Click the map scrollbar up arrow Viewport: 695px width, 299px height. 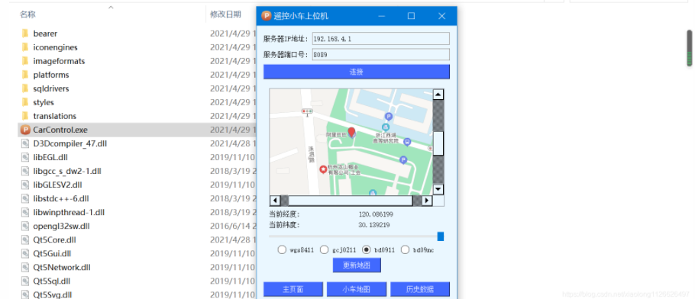(x=438, y=95)
